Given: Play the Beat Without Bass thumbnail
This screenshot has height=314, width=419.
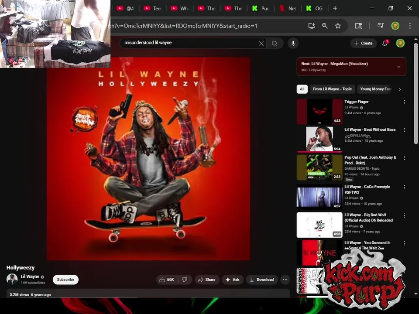Looking at the screenshot, I should [319, 140].
